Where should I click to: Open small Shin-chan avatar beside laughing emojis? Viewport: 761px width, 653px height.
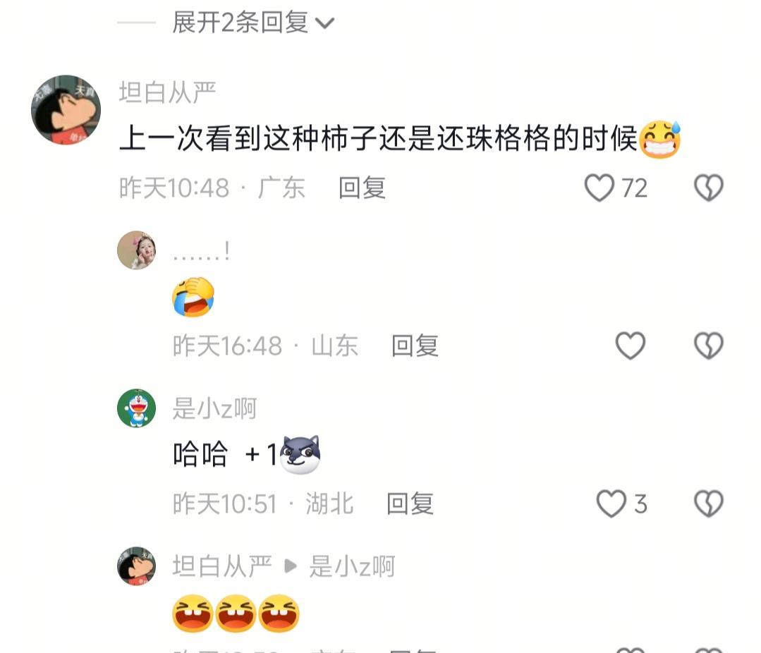(x=137, y=566)
